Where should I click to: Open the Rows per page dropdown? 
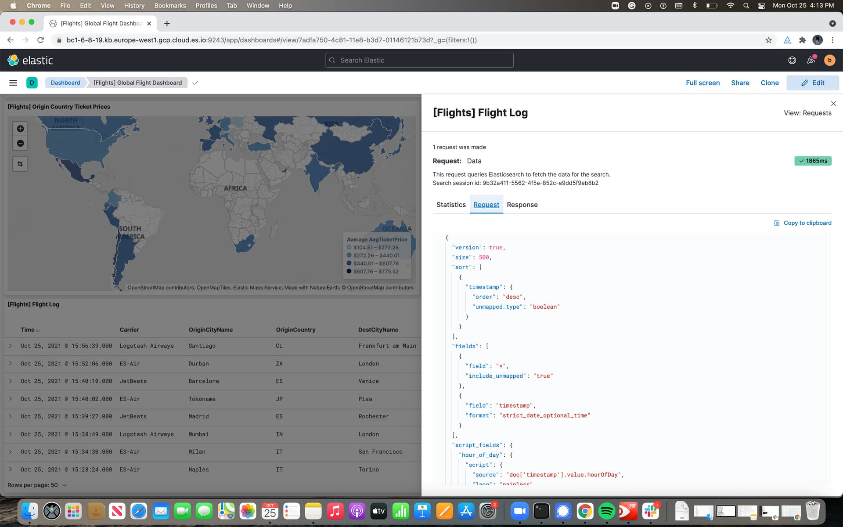[x=37, y=485]
